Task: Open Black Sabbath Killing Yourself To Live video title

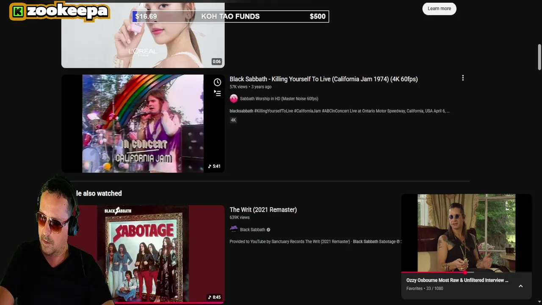Action: [x=324, y=79]
